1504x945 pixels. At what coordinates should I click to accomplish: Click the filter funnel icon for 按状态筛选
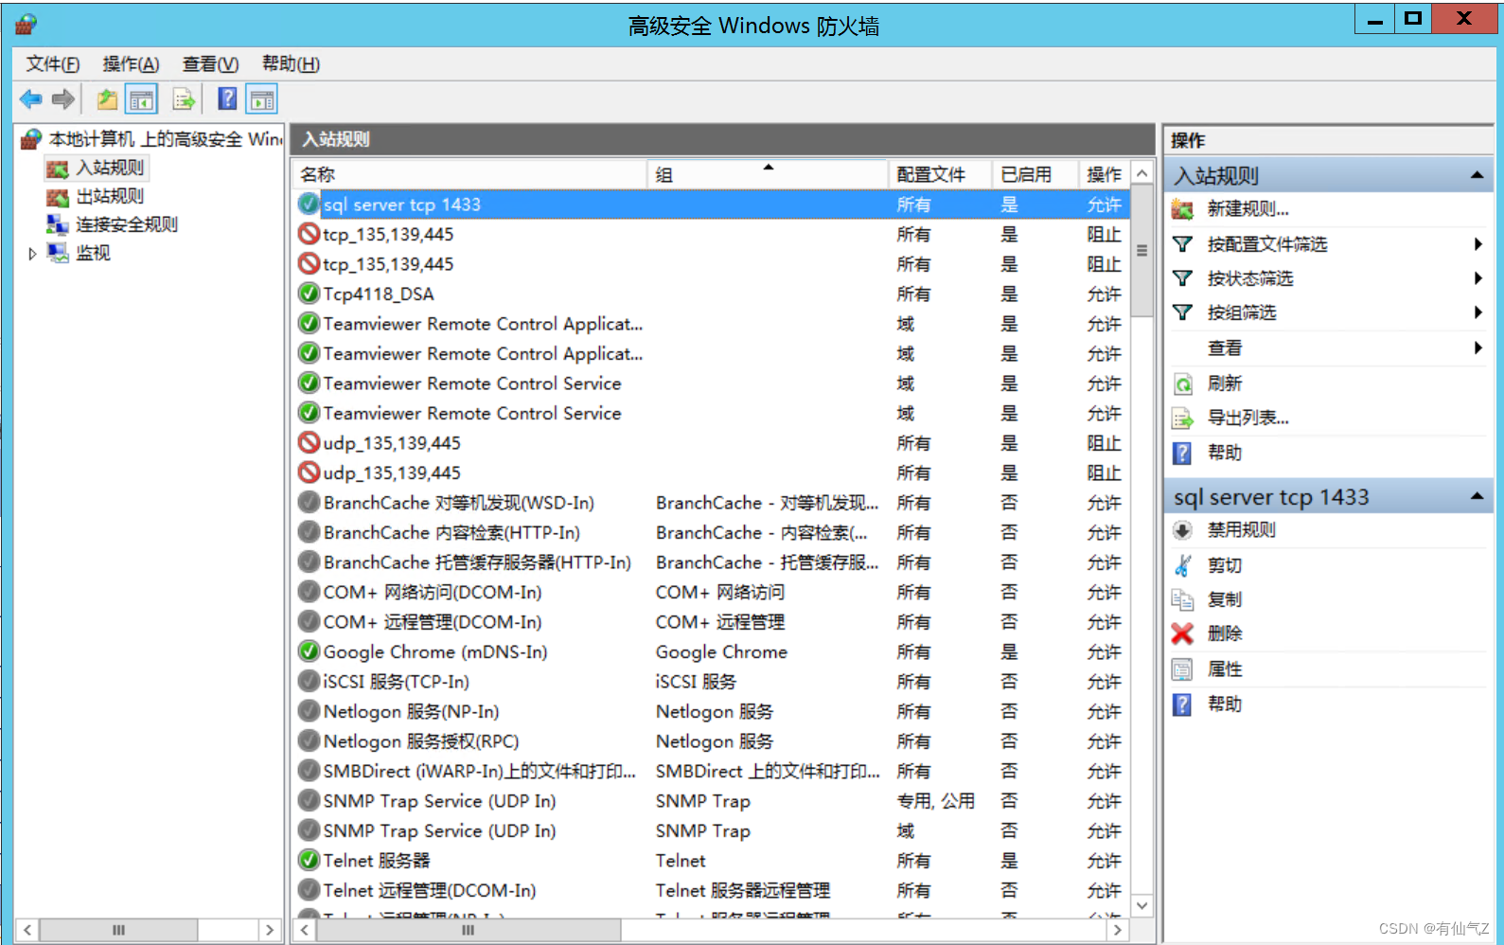click(1182, 278)
